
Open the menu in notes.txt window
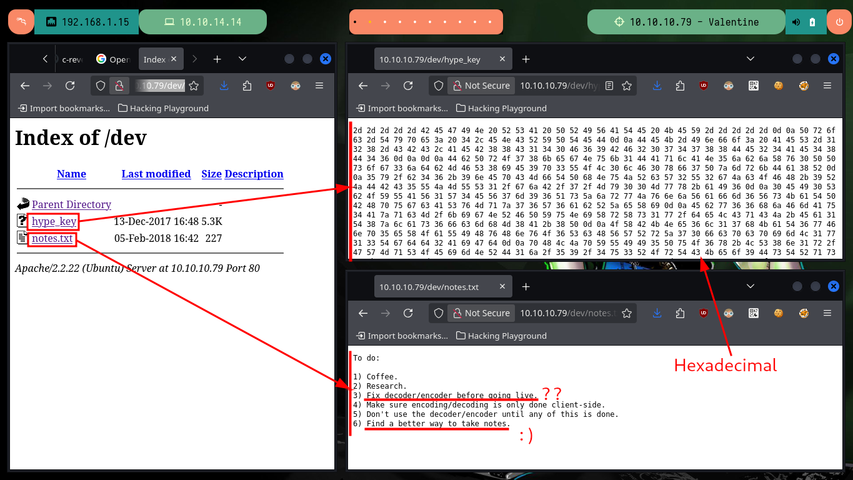pos(827,313)
